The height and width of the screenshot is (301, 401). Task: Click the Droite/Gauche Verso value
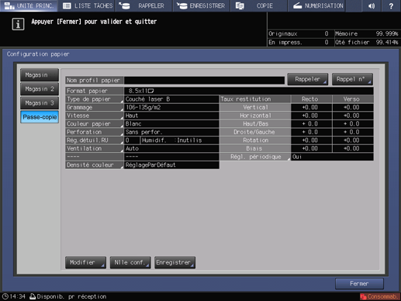[353, 132]
